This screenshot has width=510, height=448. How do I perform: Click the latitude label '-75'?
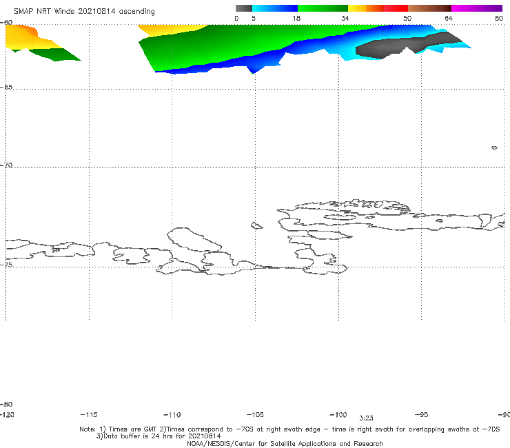6,265
